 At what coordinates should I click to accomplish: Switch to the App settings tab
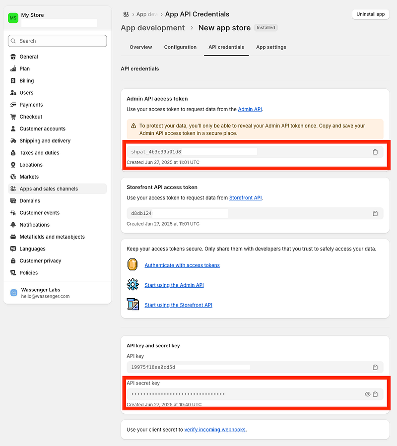click(x=271, y=47)
